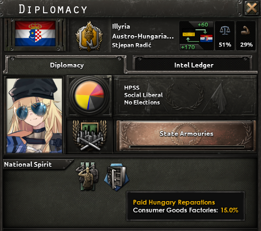Open the Intel Ledger tab

pyautogui.click(x=194, y=65)
